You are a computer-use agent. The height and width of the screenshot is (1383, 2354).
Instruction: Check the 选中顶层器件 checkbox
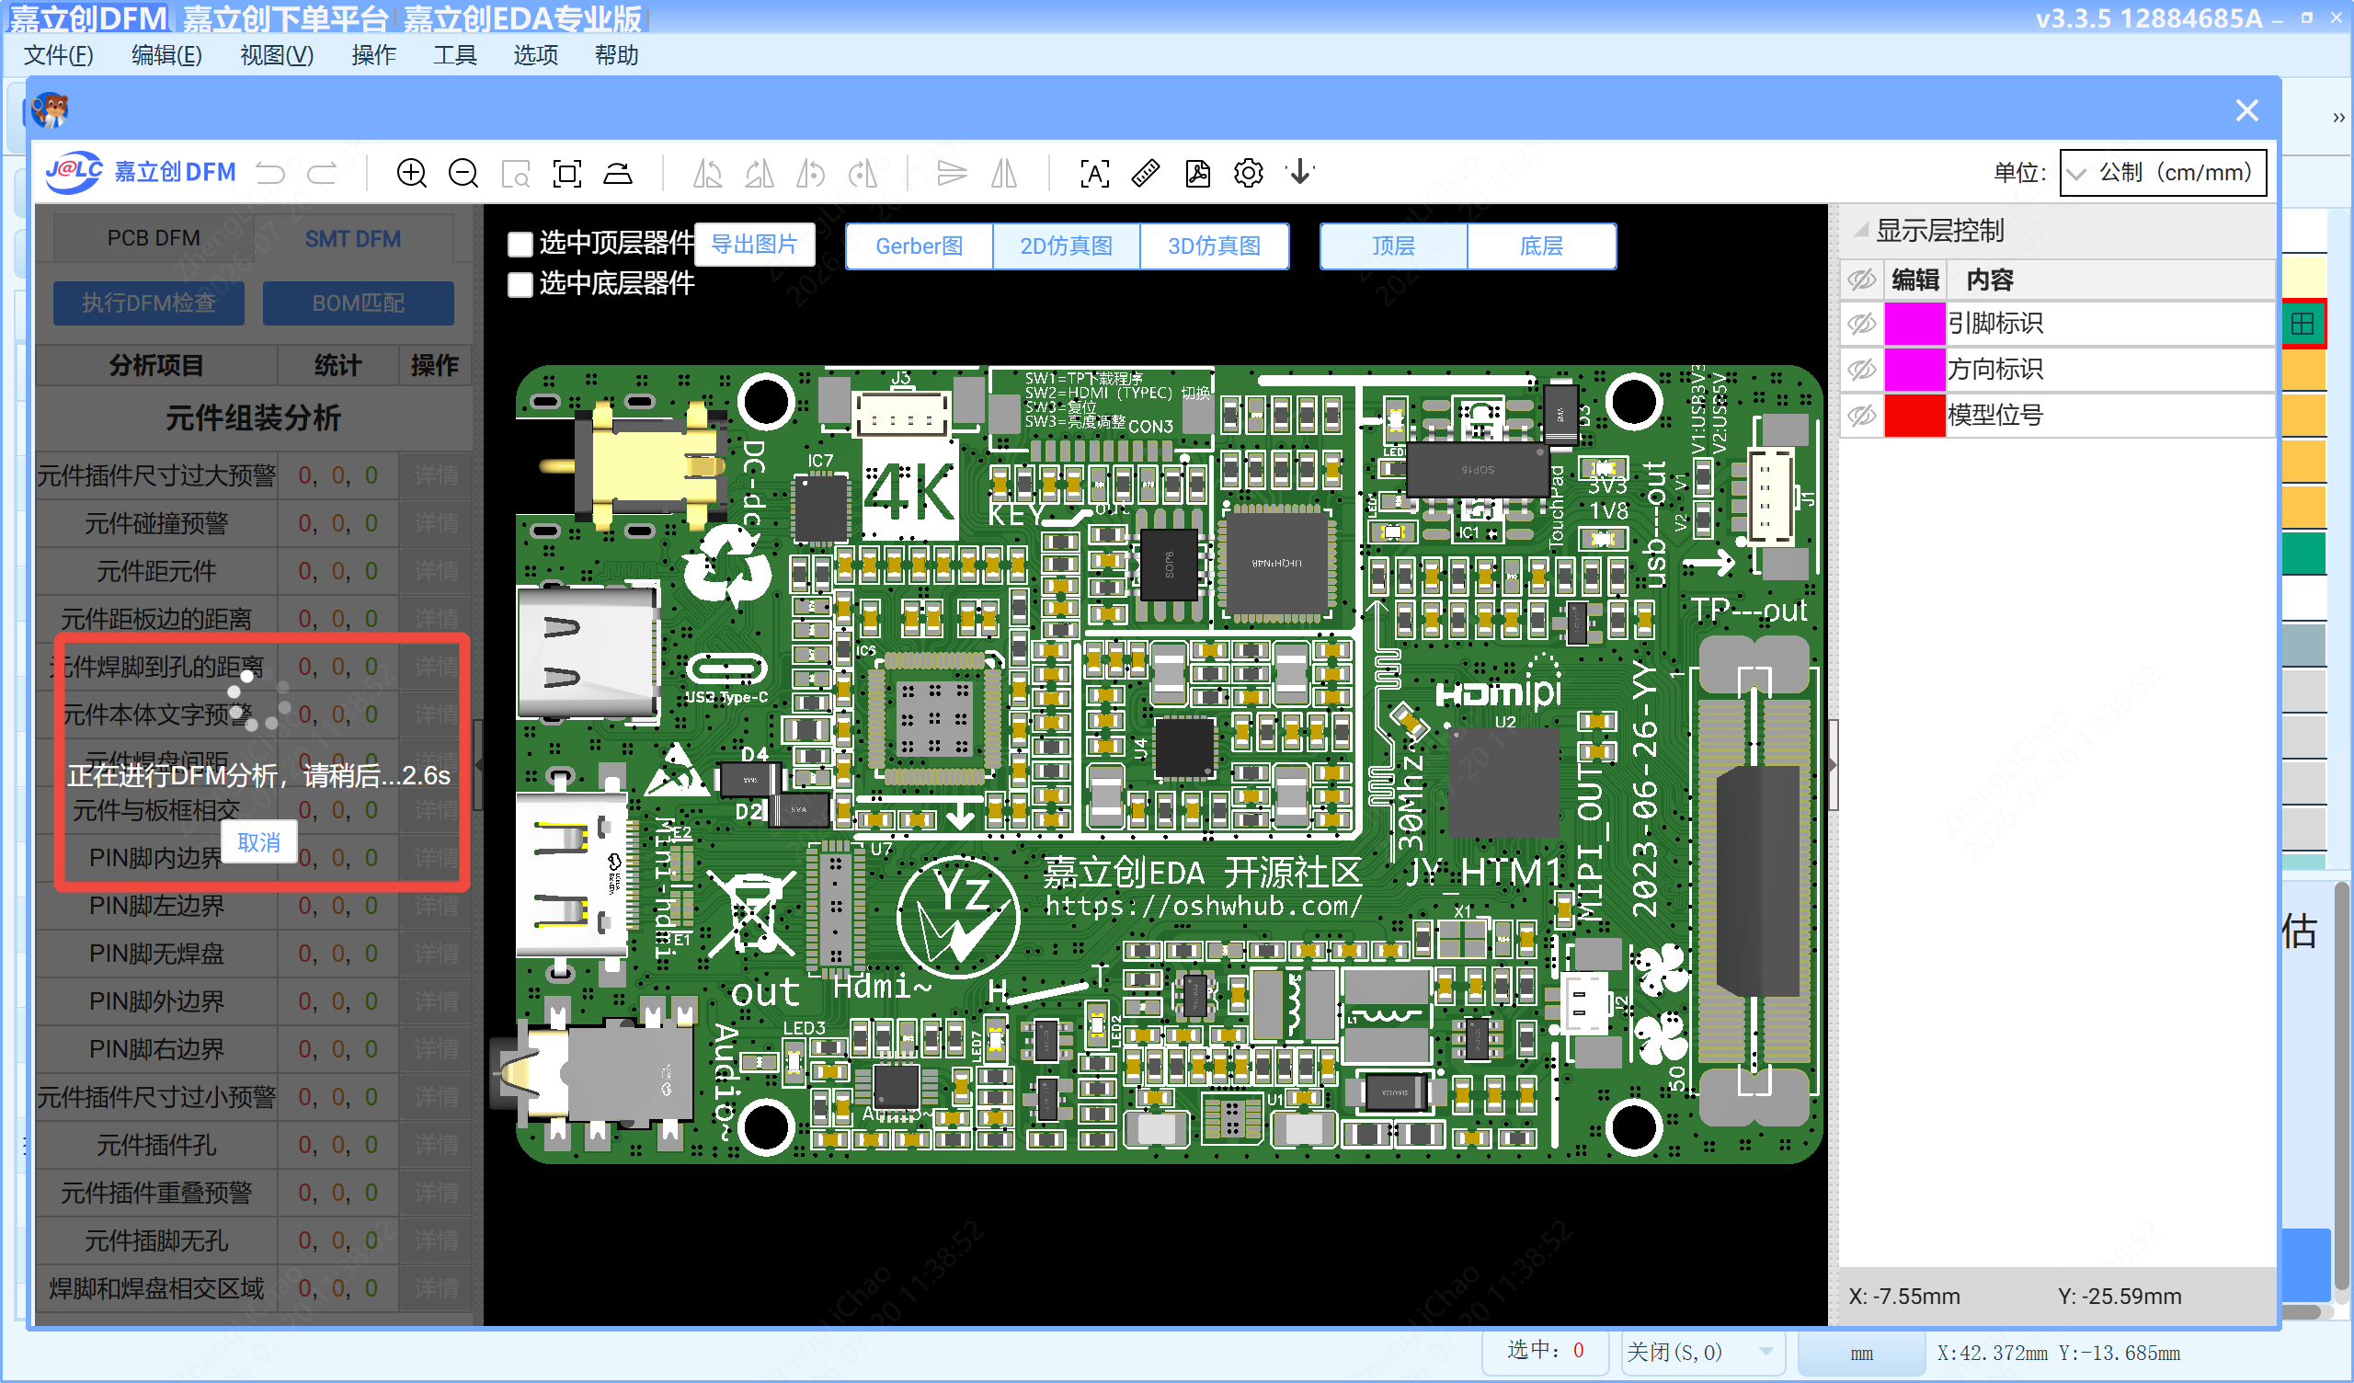520,245
